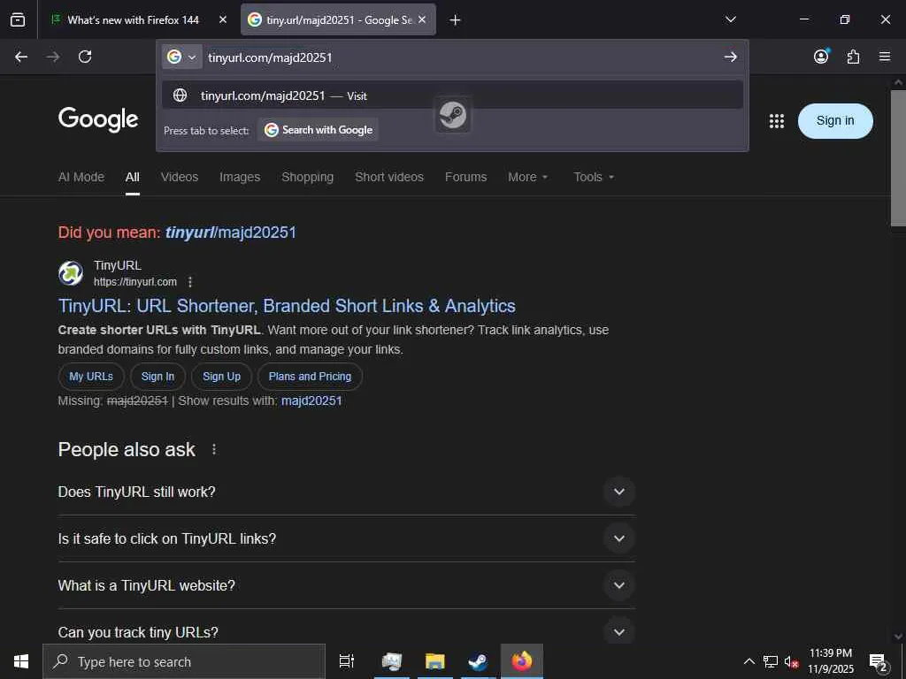906x679 pixels.
Task: Expand Does TinyURL still work? question
Action: click(347, 492)
